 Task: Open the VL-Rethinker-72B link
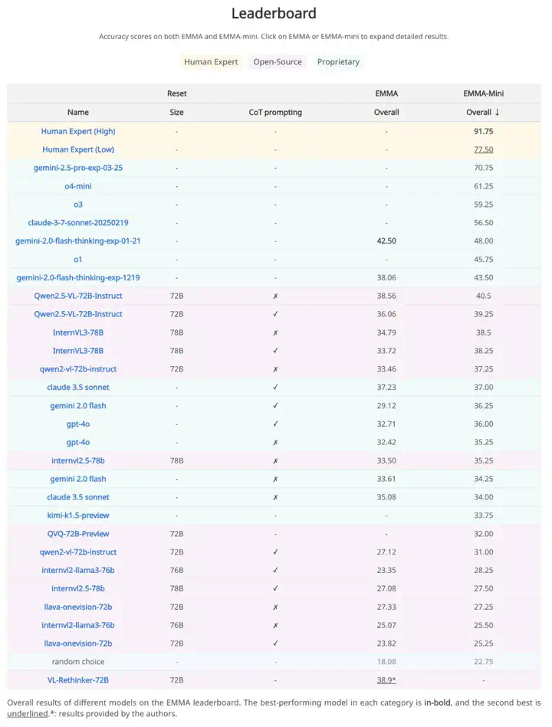[78, 680]
